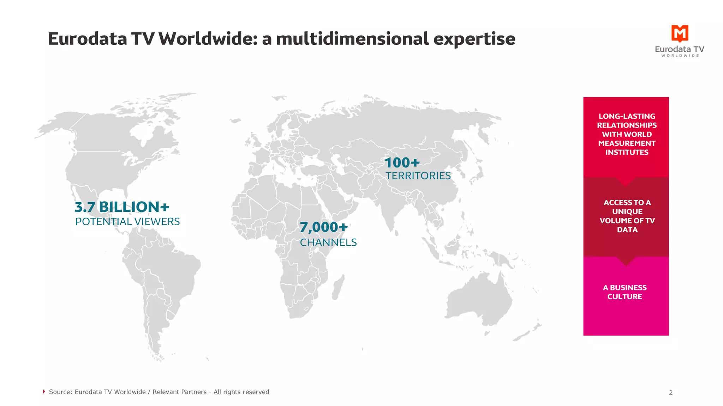
Task: Click the 100+ statistic number
Action: 402,163
